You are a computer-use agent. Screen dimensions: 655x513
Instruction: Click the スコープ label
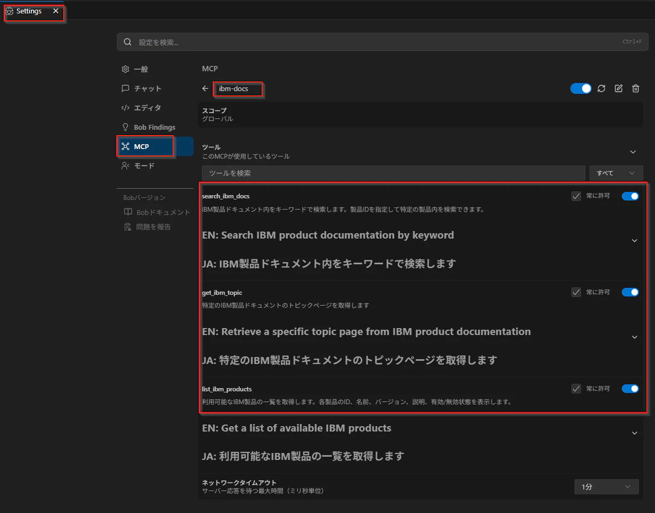pyautogui.click(x=214, y=110)
